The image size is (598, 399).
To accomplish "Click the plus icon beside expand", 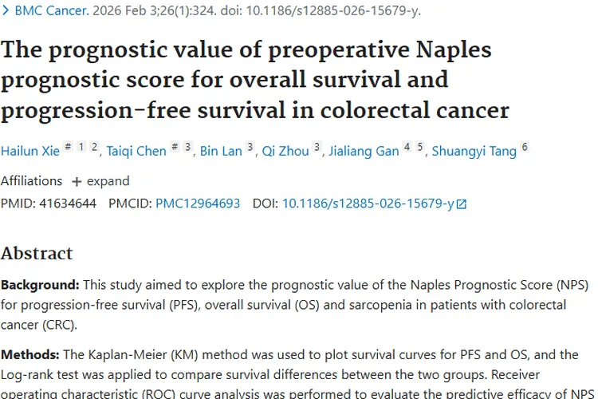I will pyautogui.click(x=77, y=181).
